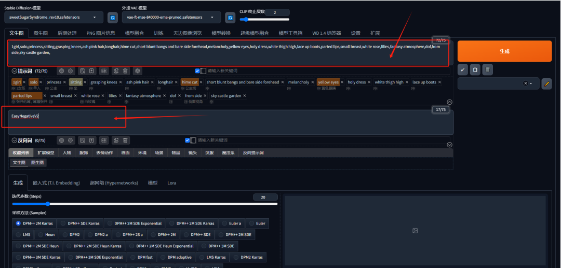Choose the DPM adaptive sampler
This screenshot has width=561, height=268.
176,257
